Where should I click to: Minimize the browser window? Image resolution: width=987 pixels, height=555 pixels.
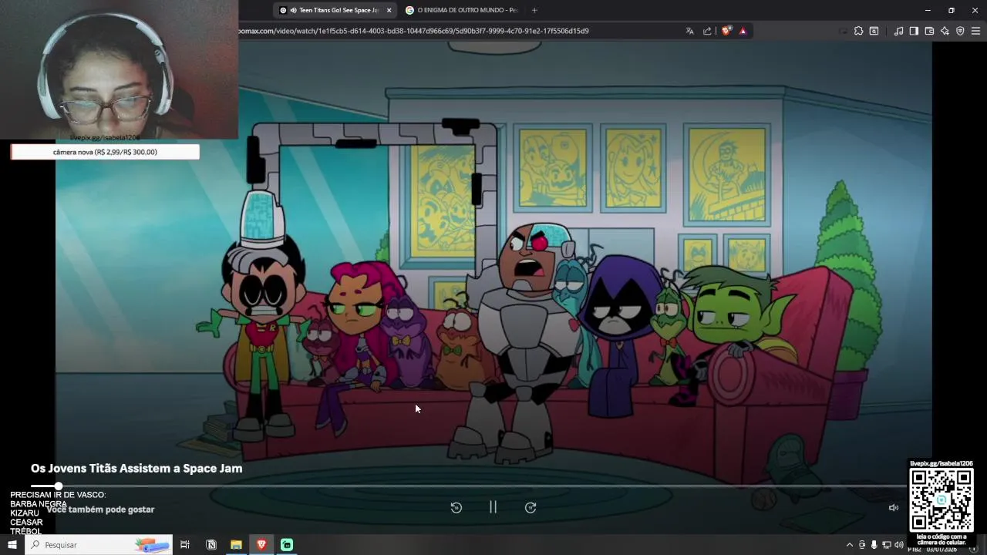pos(928,10)
